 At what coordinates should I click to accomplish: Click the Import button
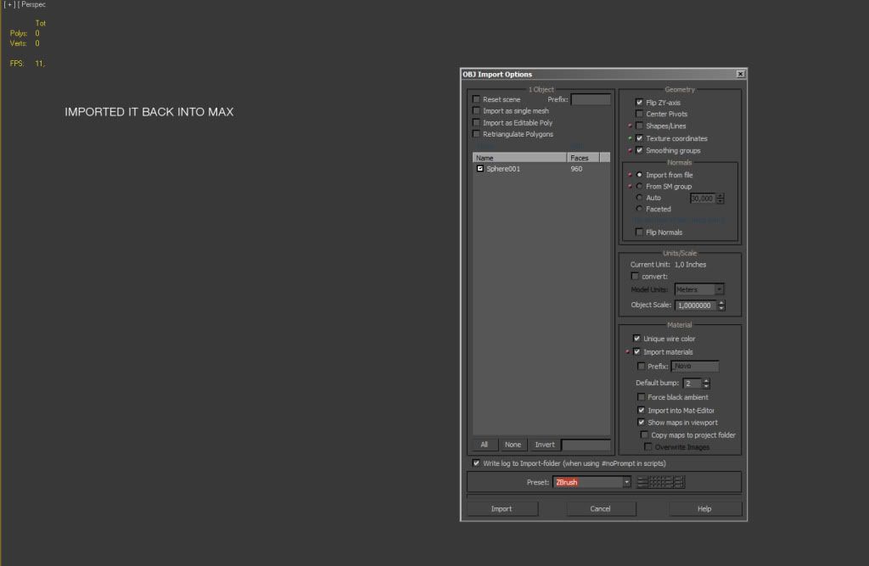click(x=502, y=508)
